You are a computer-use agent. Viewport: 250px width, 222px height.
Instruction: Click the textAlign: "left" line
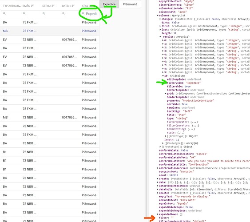point(179,111)
